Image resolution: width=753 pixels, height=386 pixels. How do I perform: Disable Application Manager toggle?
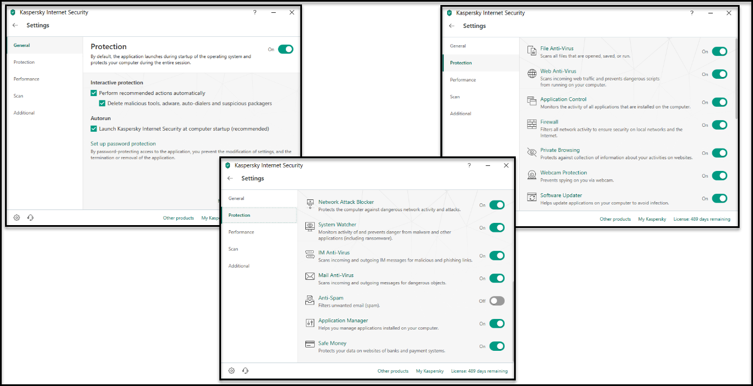pyautogui.click(x=497, y=323)
